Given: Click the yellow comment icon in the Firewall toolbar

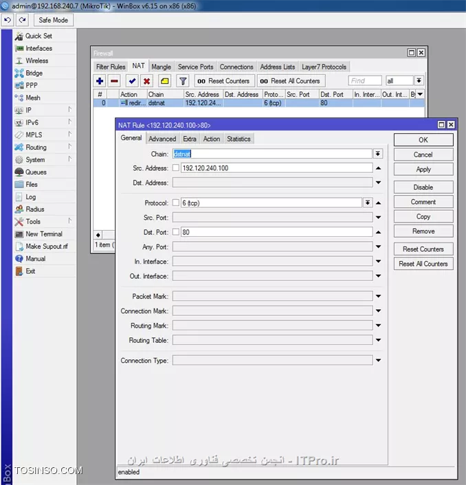Looking at the screenshot, I should pos(165,81).
